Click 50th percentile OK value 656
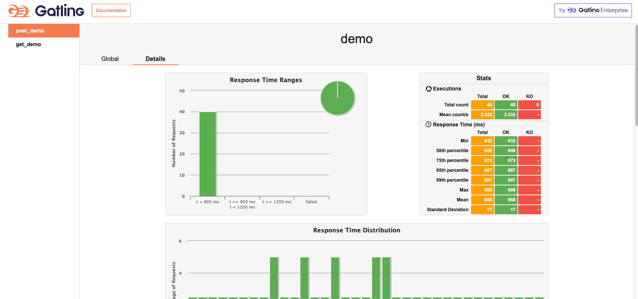This screenshot has width=638, height=299. click(x=506, y=151)
